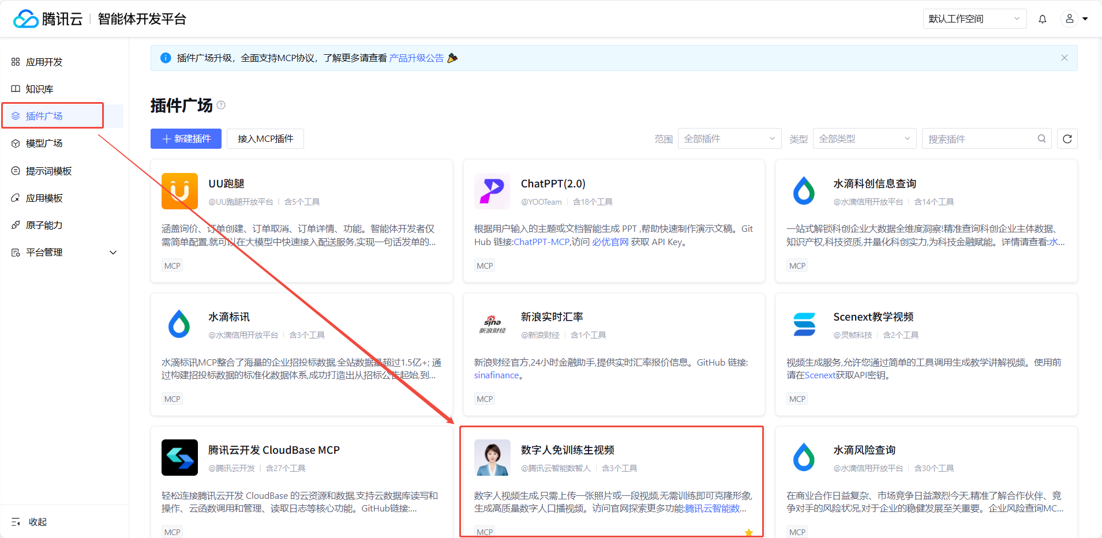Click the 水滴风险查询 card title
The width and height of the screenshot is (1102, 538).
tap(864, 450)
